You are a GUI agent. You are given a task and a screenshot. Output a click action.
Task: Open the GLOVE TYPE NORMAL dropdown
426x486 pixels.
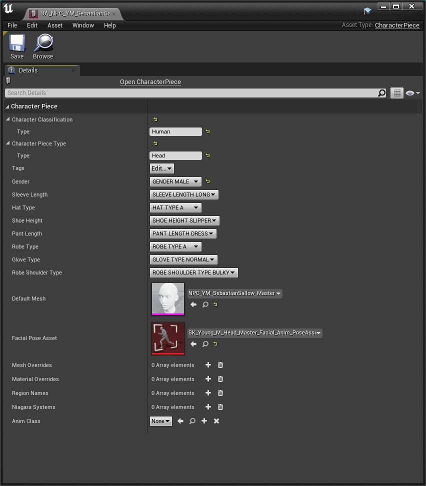183,259
